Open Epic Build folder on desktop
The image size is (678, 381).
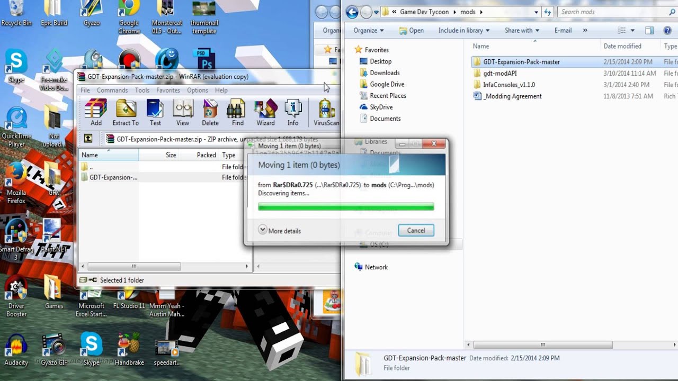coord(54,13)
